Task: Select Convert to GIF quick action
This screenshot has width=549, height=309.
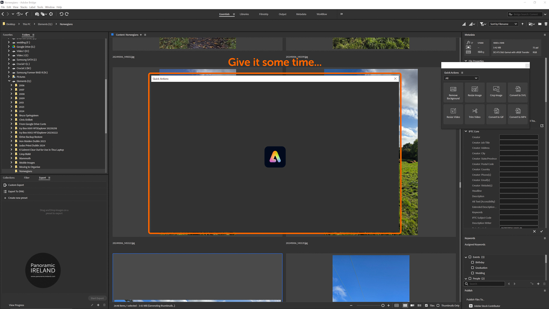Action: [496, 114]
